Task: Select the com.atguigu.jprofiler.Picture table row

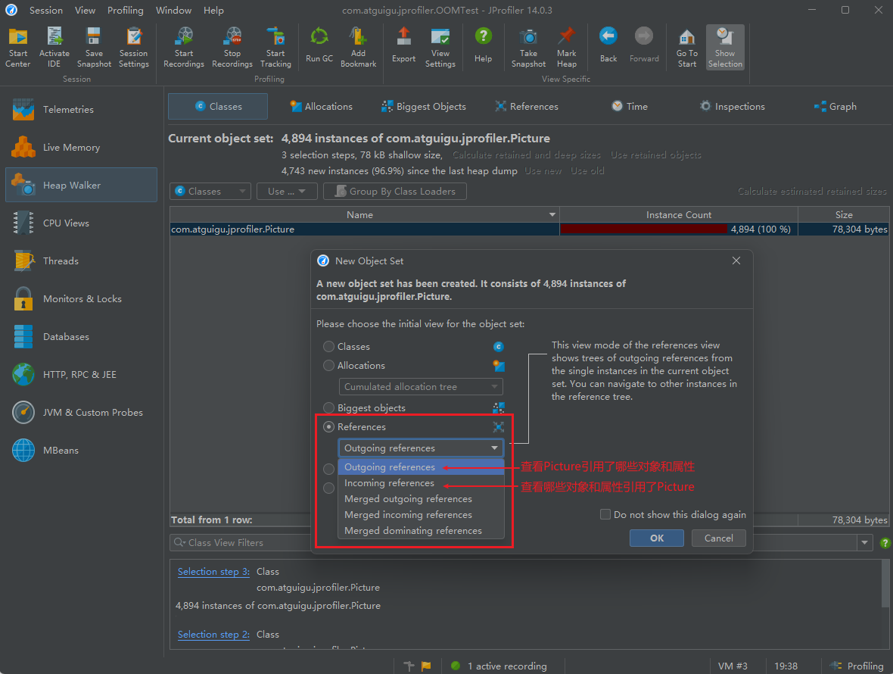Action: pyautogui.click(x=529, y=229)
